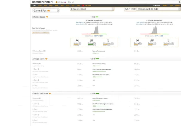The width and height of the screenshot is (181, 126).
Task: Open the PUB tab in navbar
Action: click(78, 5)
